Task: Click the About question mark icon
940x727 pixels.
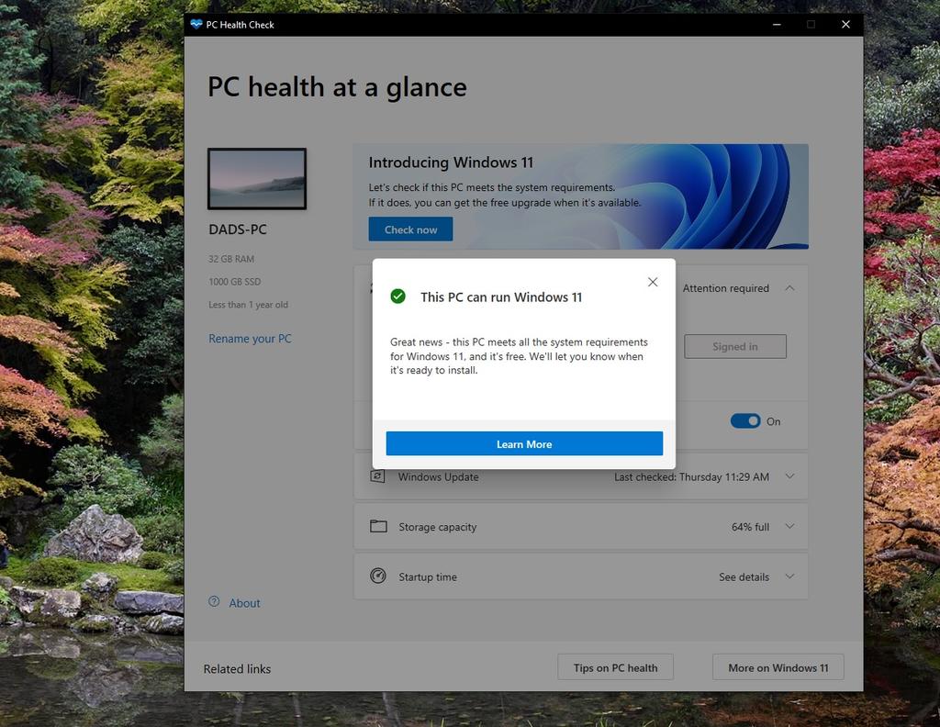Action: (214, 602)
